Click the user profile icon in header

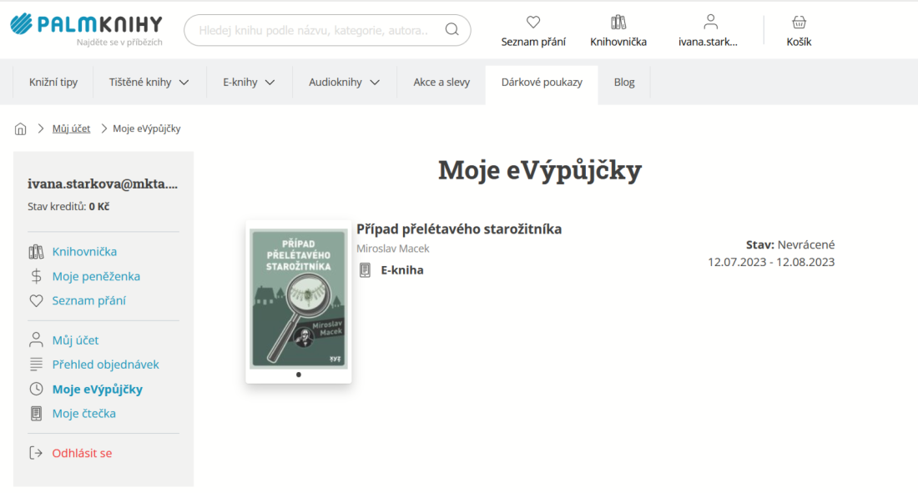710,22
